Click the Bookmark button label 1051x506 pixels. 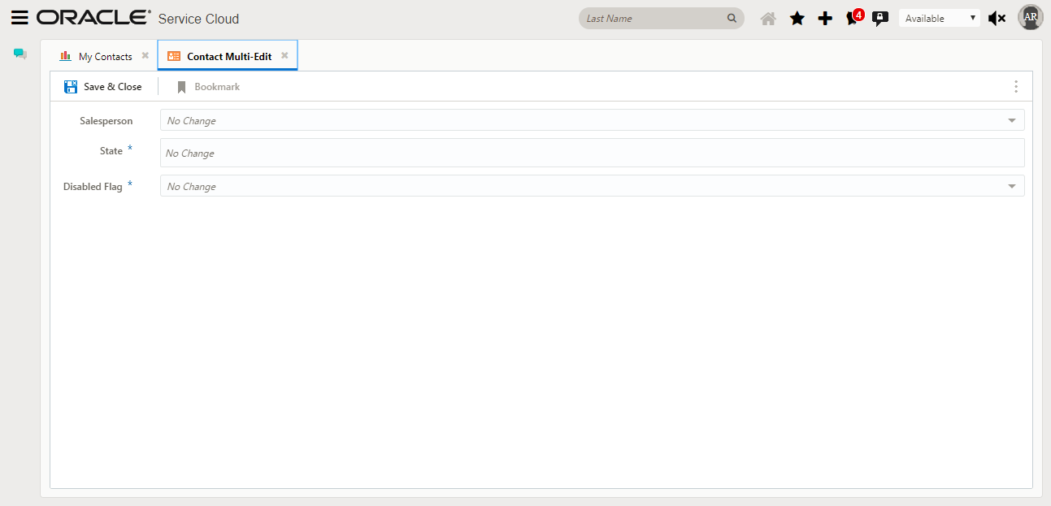pos(217,87)
